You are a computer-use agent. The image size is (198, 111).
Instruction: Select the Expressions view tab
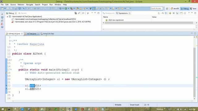pos(123,13)
